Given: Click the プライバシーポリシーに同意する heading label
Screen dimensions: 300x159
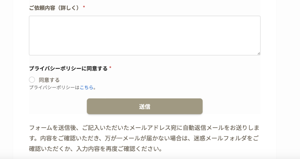Looking at the screenshot, I should [x=68, y=69].
